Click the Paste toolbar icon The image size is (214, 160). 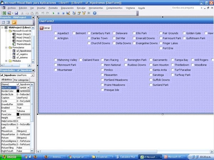point(32,13)
